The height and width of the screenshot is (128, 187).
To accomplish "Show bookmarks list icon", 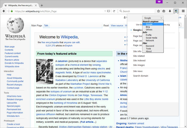I will [x=164, y=11].
